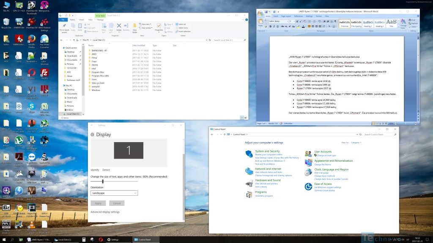Open Recycle Bin on the desktop
The height and width of the screenshot is (243, 433).
[x=6, y=23]
